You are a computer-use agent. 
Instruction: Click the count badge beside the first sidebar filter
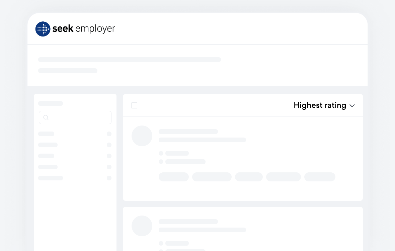109,134
